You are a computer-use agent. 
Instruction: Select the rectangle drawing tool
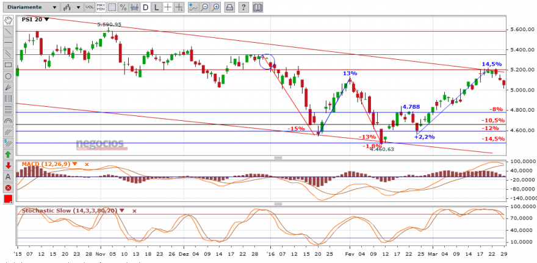pos(8,65)
